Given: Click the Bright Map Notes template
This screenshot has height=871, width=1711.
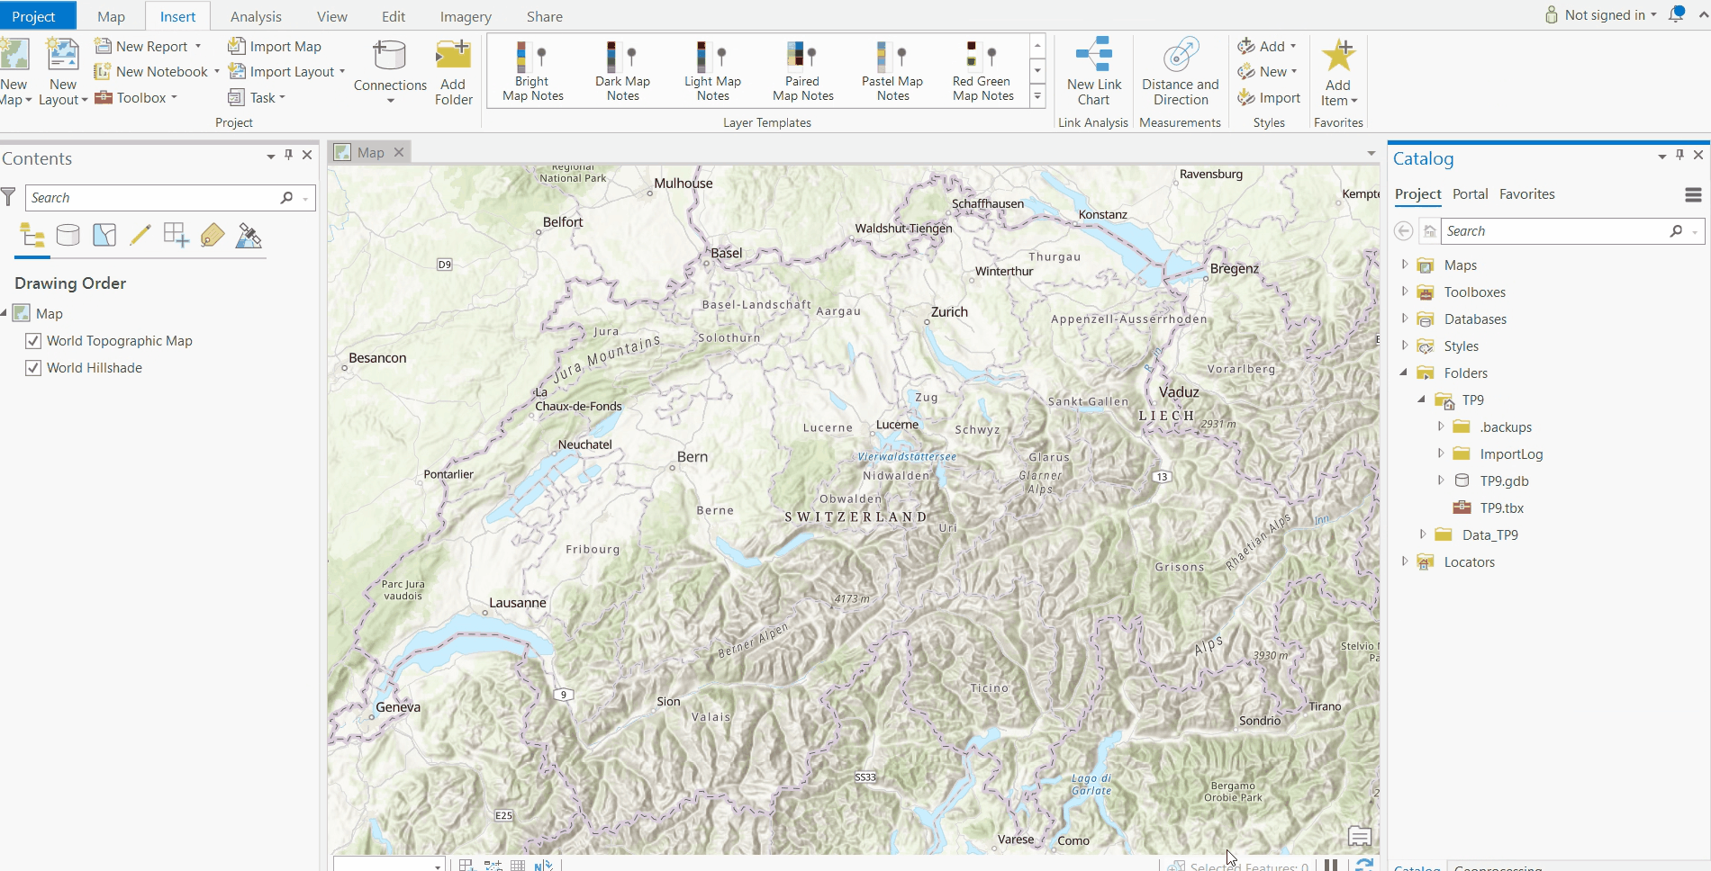Looking at the screenshot, I should coord(532,72).
